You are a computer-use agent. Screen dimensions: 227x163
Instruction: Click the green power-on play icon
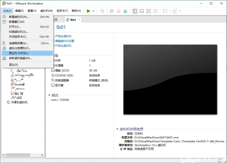point(88,11)
